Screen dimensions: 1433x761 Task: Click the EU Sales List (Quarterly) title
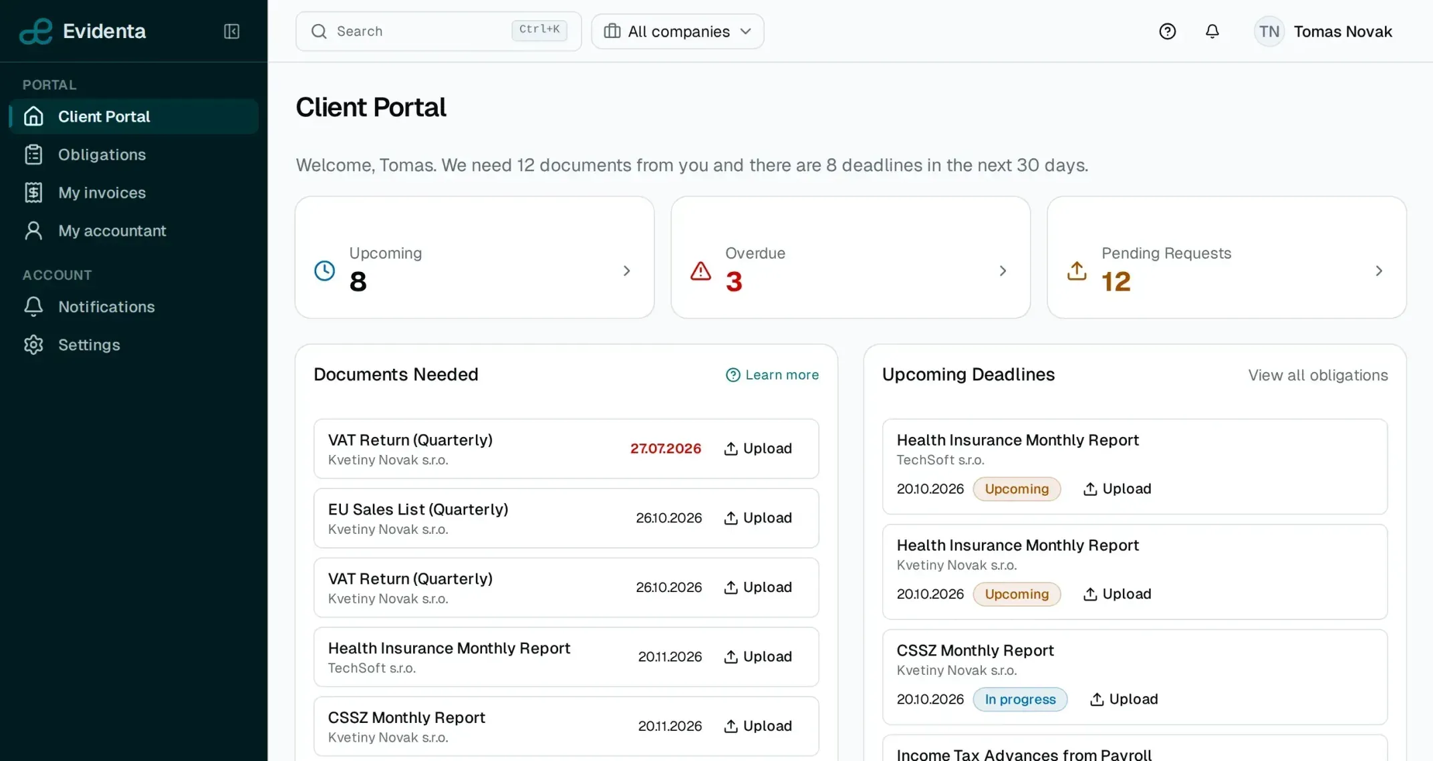pyautogui.click(x=418, y=510)
